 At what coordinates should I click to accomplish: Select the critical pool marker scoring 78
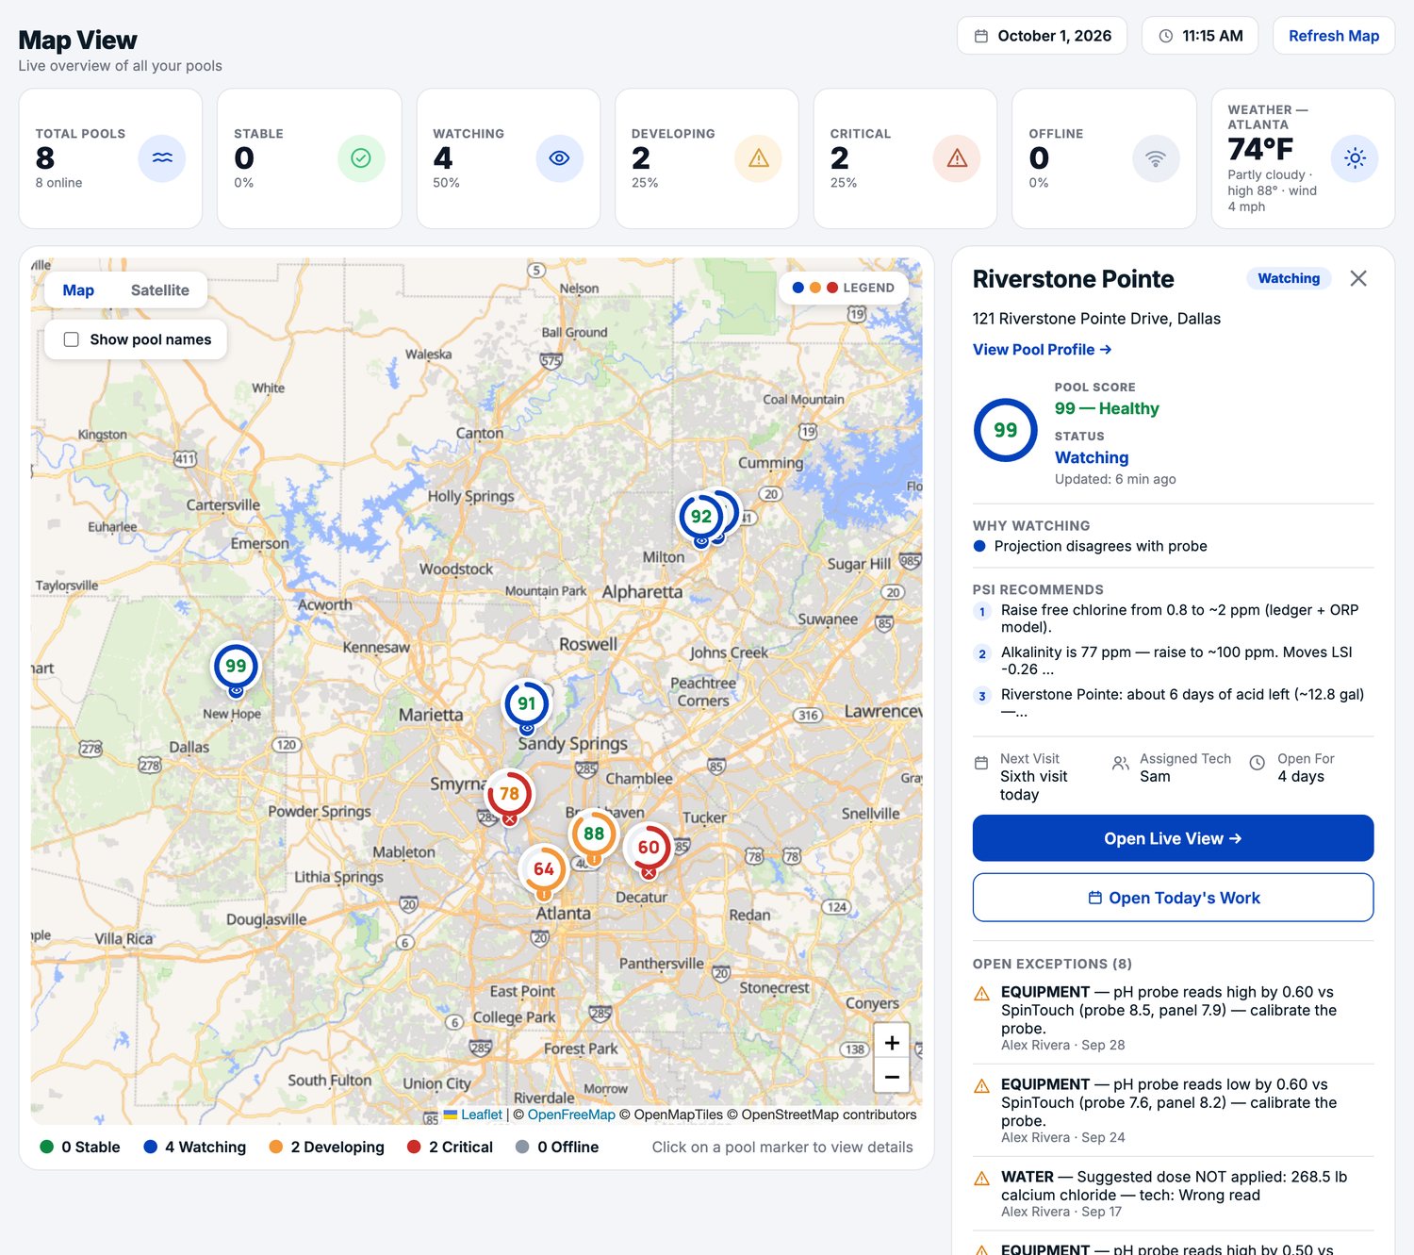[509, 794]
